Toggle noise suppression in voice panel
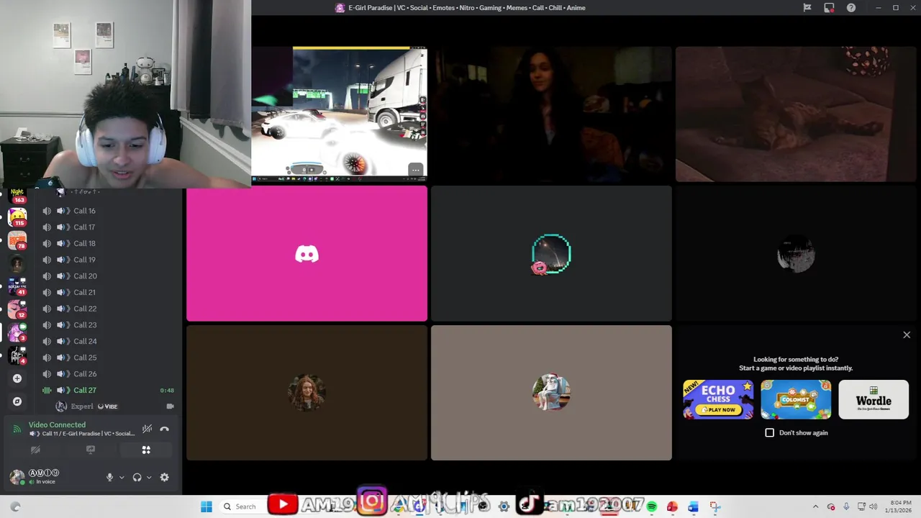921x518 pixels. (147, 429)
